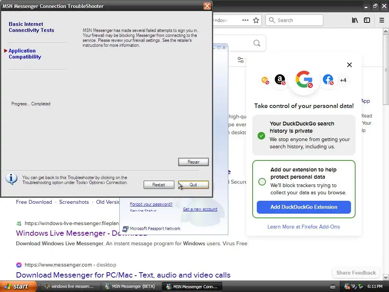The image size is (389, 292).
Task: Close the small MSN Messenger sign-in window
Action: point(224,48)
